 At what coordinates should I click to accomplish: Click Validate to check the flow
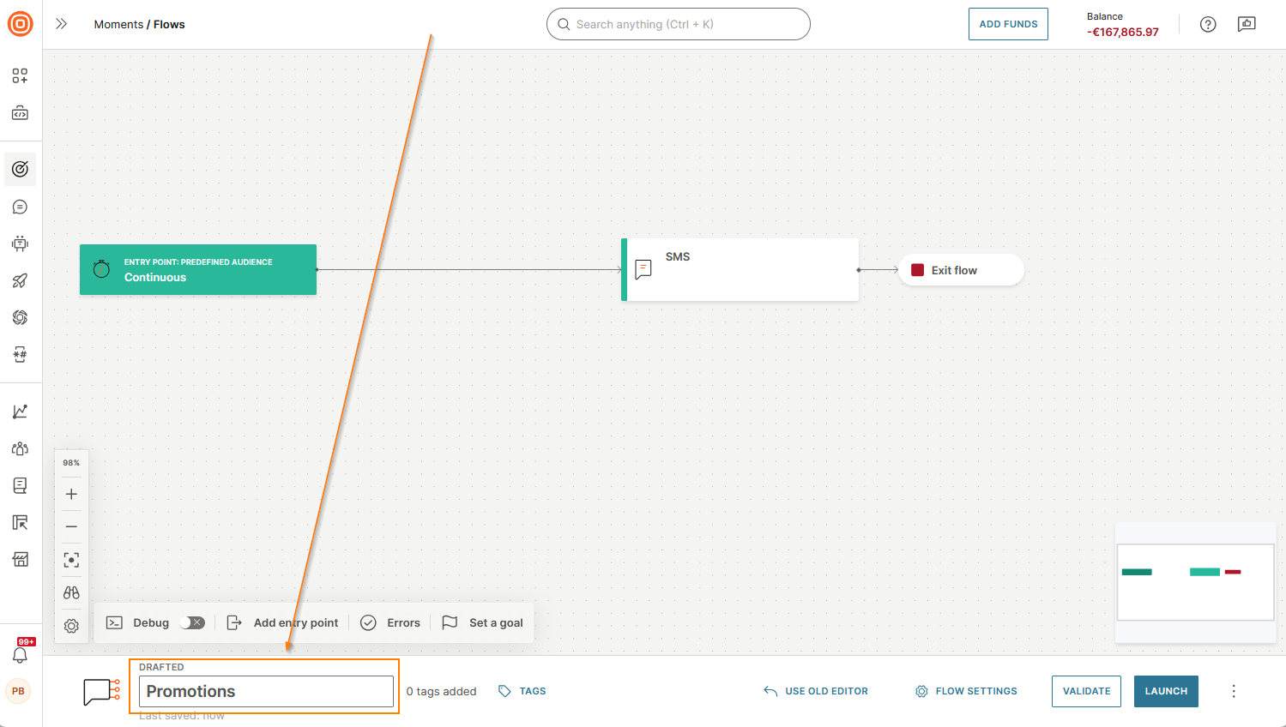pyautogui.click(x=1086, y=691)
